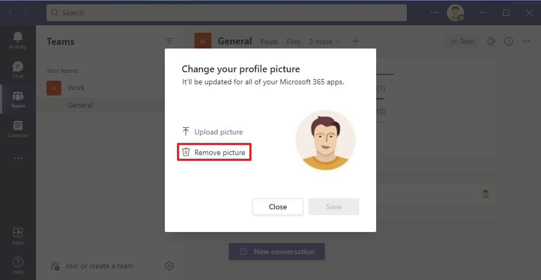Click the upload arrow icon
The width and height of the screenshot is (541, 280).
pos(185,131)
